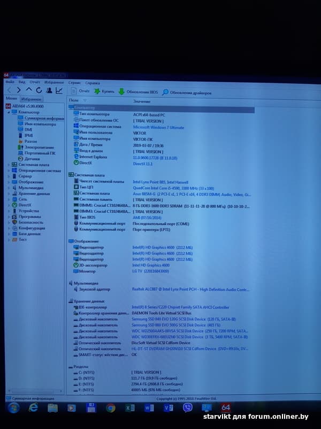
Task: Open the QuadCore Intel Core i5-4590 link
Action: point(173,188)
